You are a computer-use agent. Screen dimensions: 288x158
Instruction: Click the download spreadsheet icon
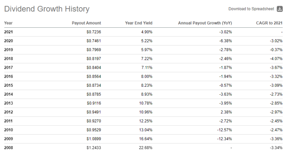(x=280, y=9)
